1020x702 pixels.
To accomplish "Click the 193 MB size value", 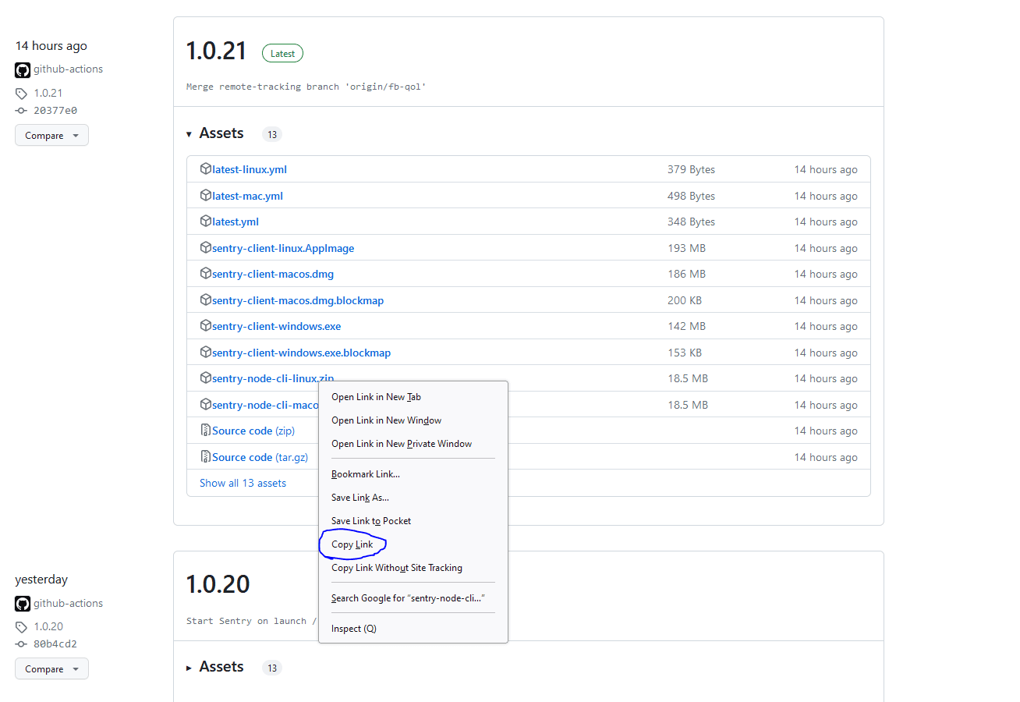I will (686, 248).
